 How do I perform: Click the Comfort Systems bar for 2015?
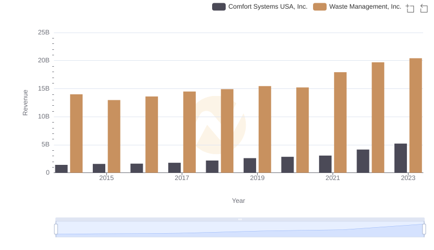click(x=99, y=168)
